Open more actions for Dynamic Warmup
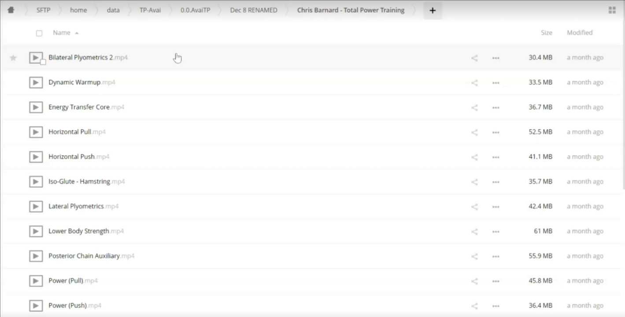Screen dimensions: 625x317 pos(496,82)
